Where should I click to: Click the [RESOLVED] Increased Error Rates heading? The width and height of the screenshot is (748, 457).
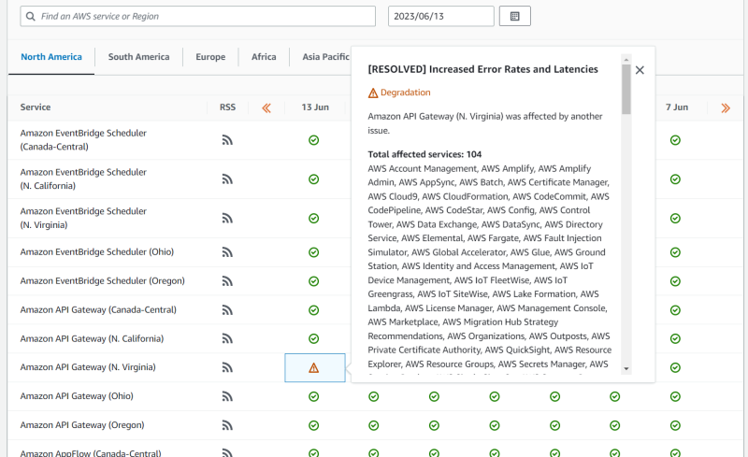pos(482,70)
